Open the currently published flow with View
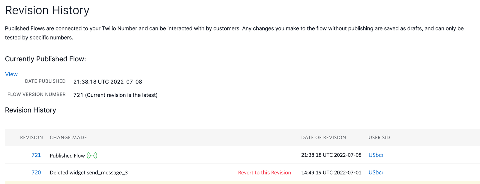 point(11,74)
